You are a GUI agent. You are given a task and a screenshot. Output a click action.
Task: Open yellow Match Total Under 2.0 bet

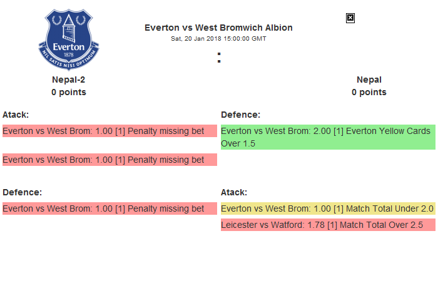click(327, 208)
